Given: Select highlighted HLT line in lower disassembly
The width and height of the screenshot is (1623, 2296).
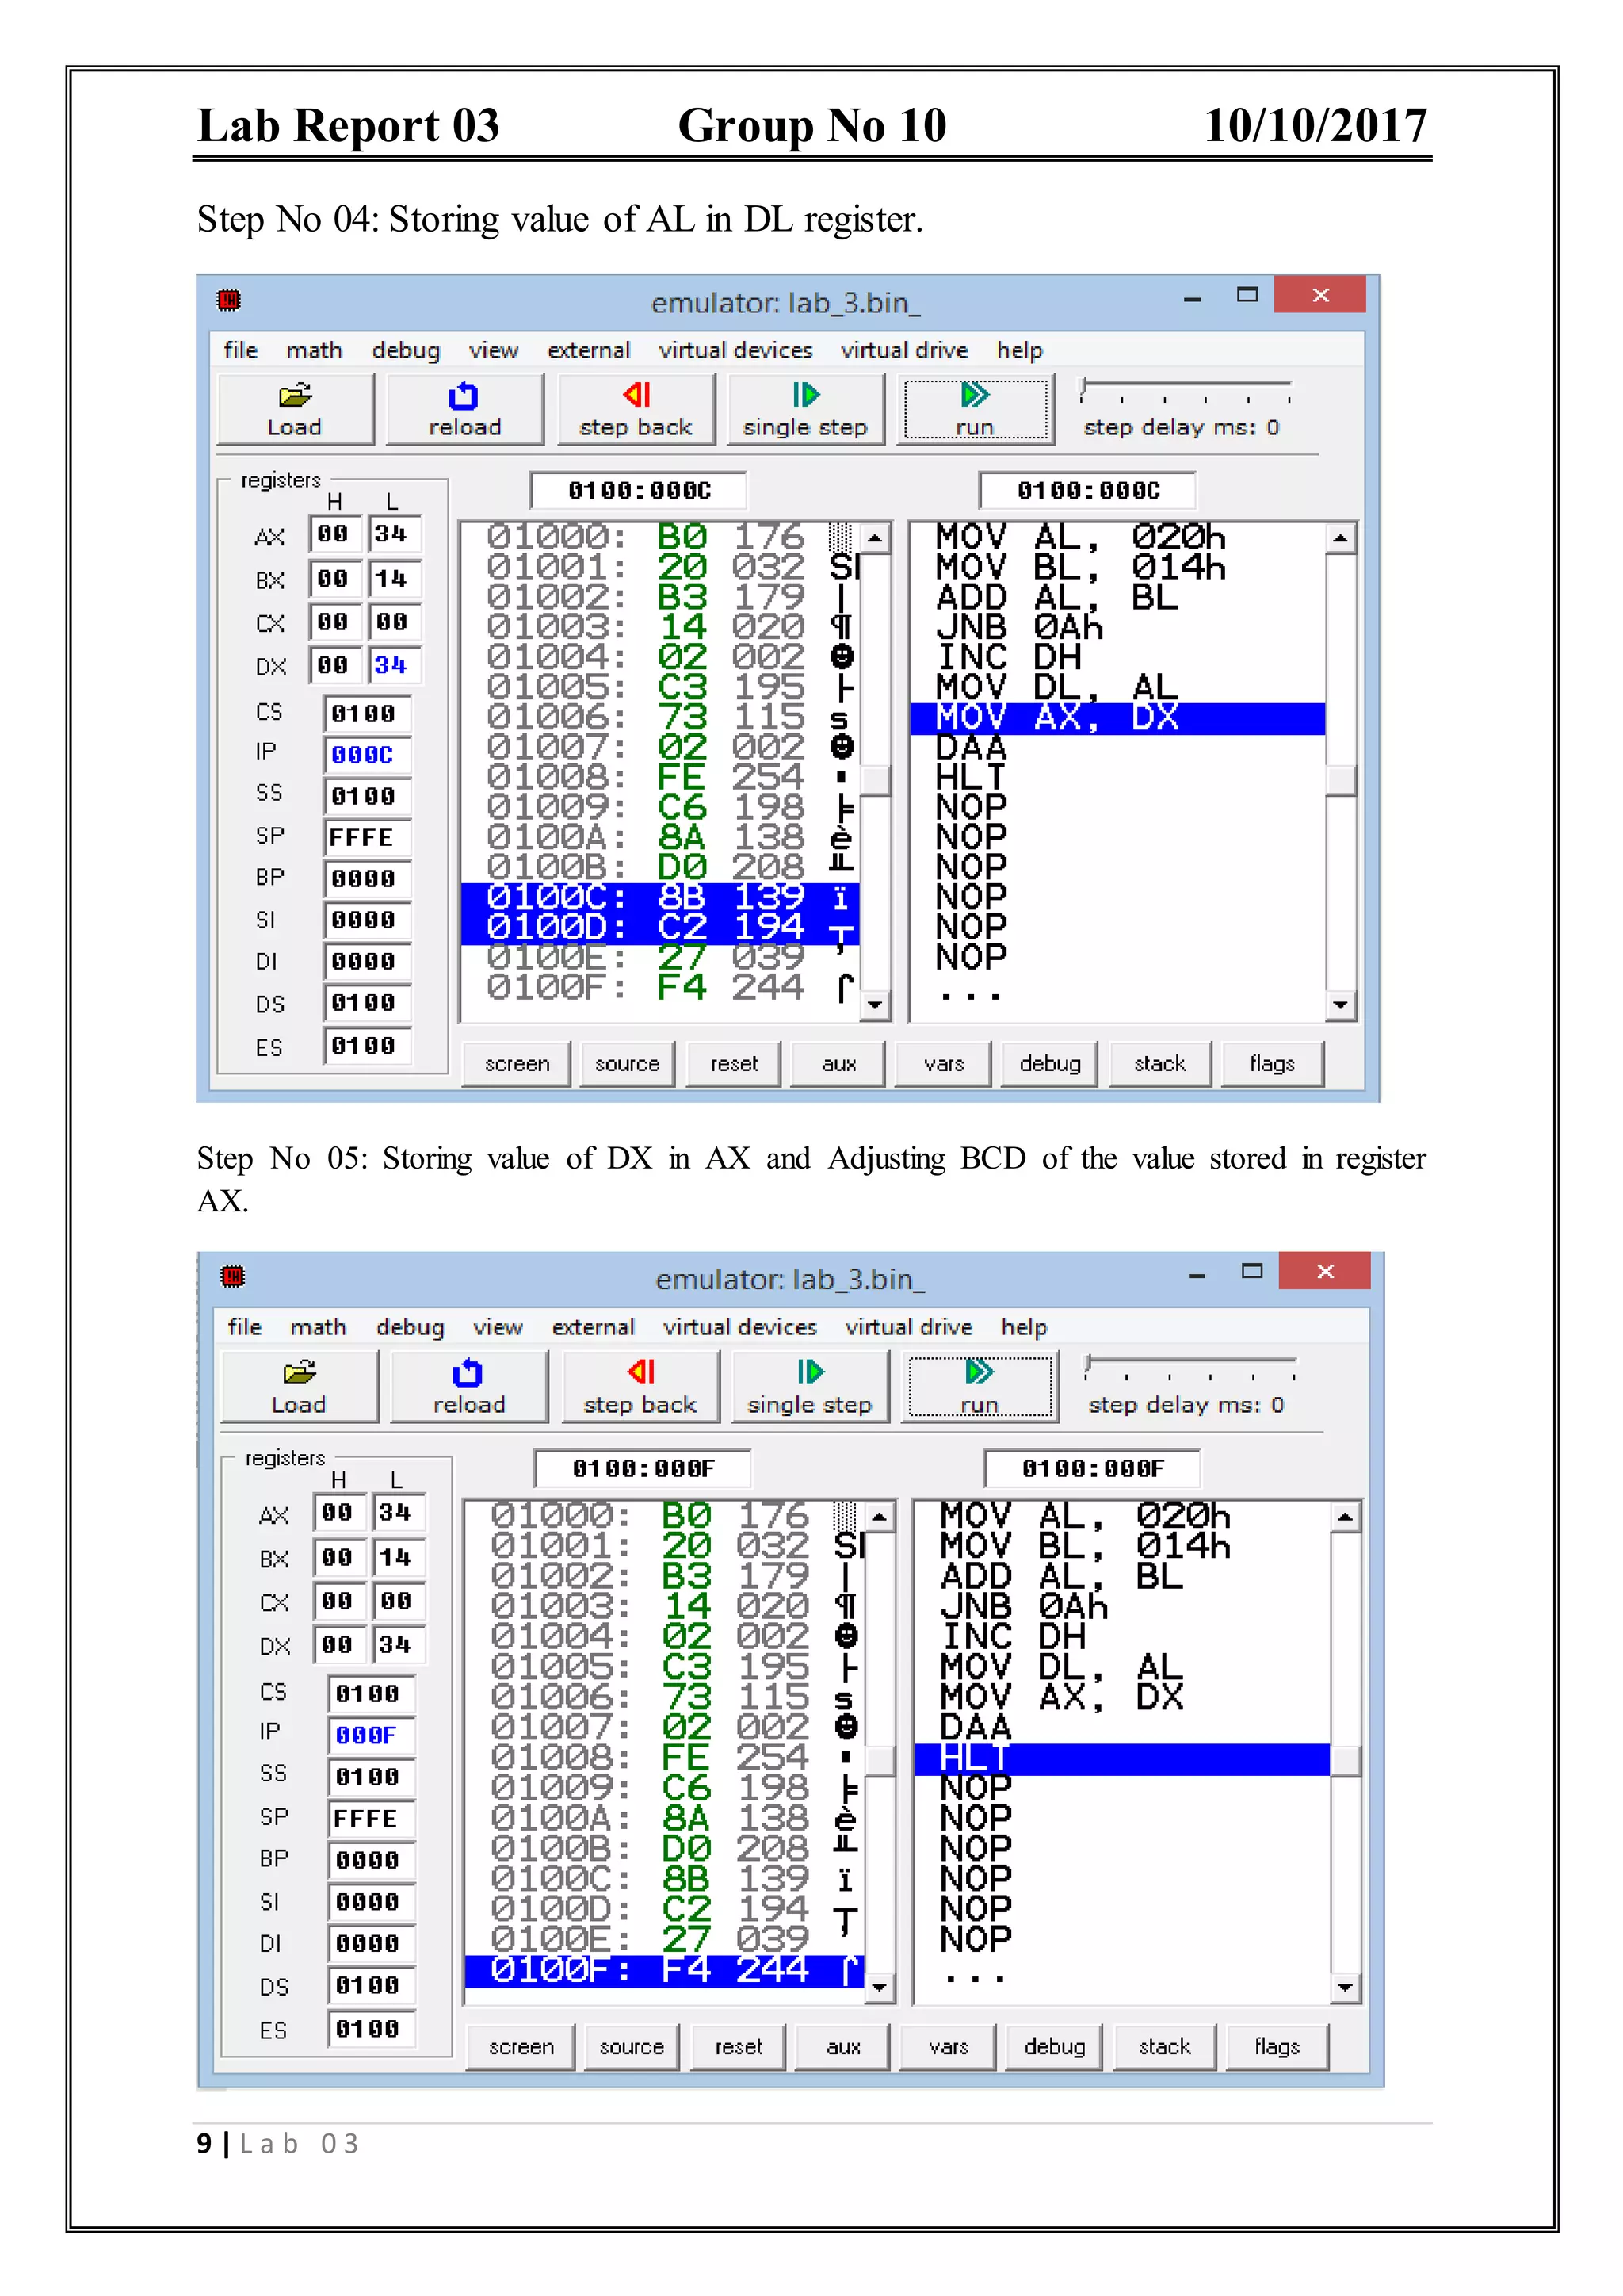Looking at the screenshot, I should click(1121, 1759).
